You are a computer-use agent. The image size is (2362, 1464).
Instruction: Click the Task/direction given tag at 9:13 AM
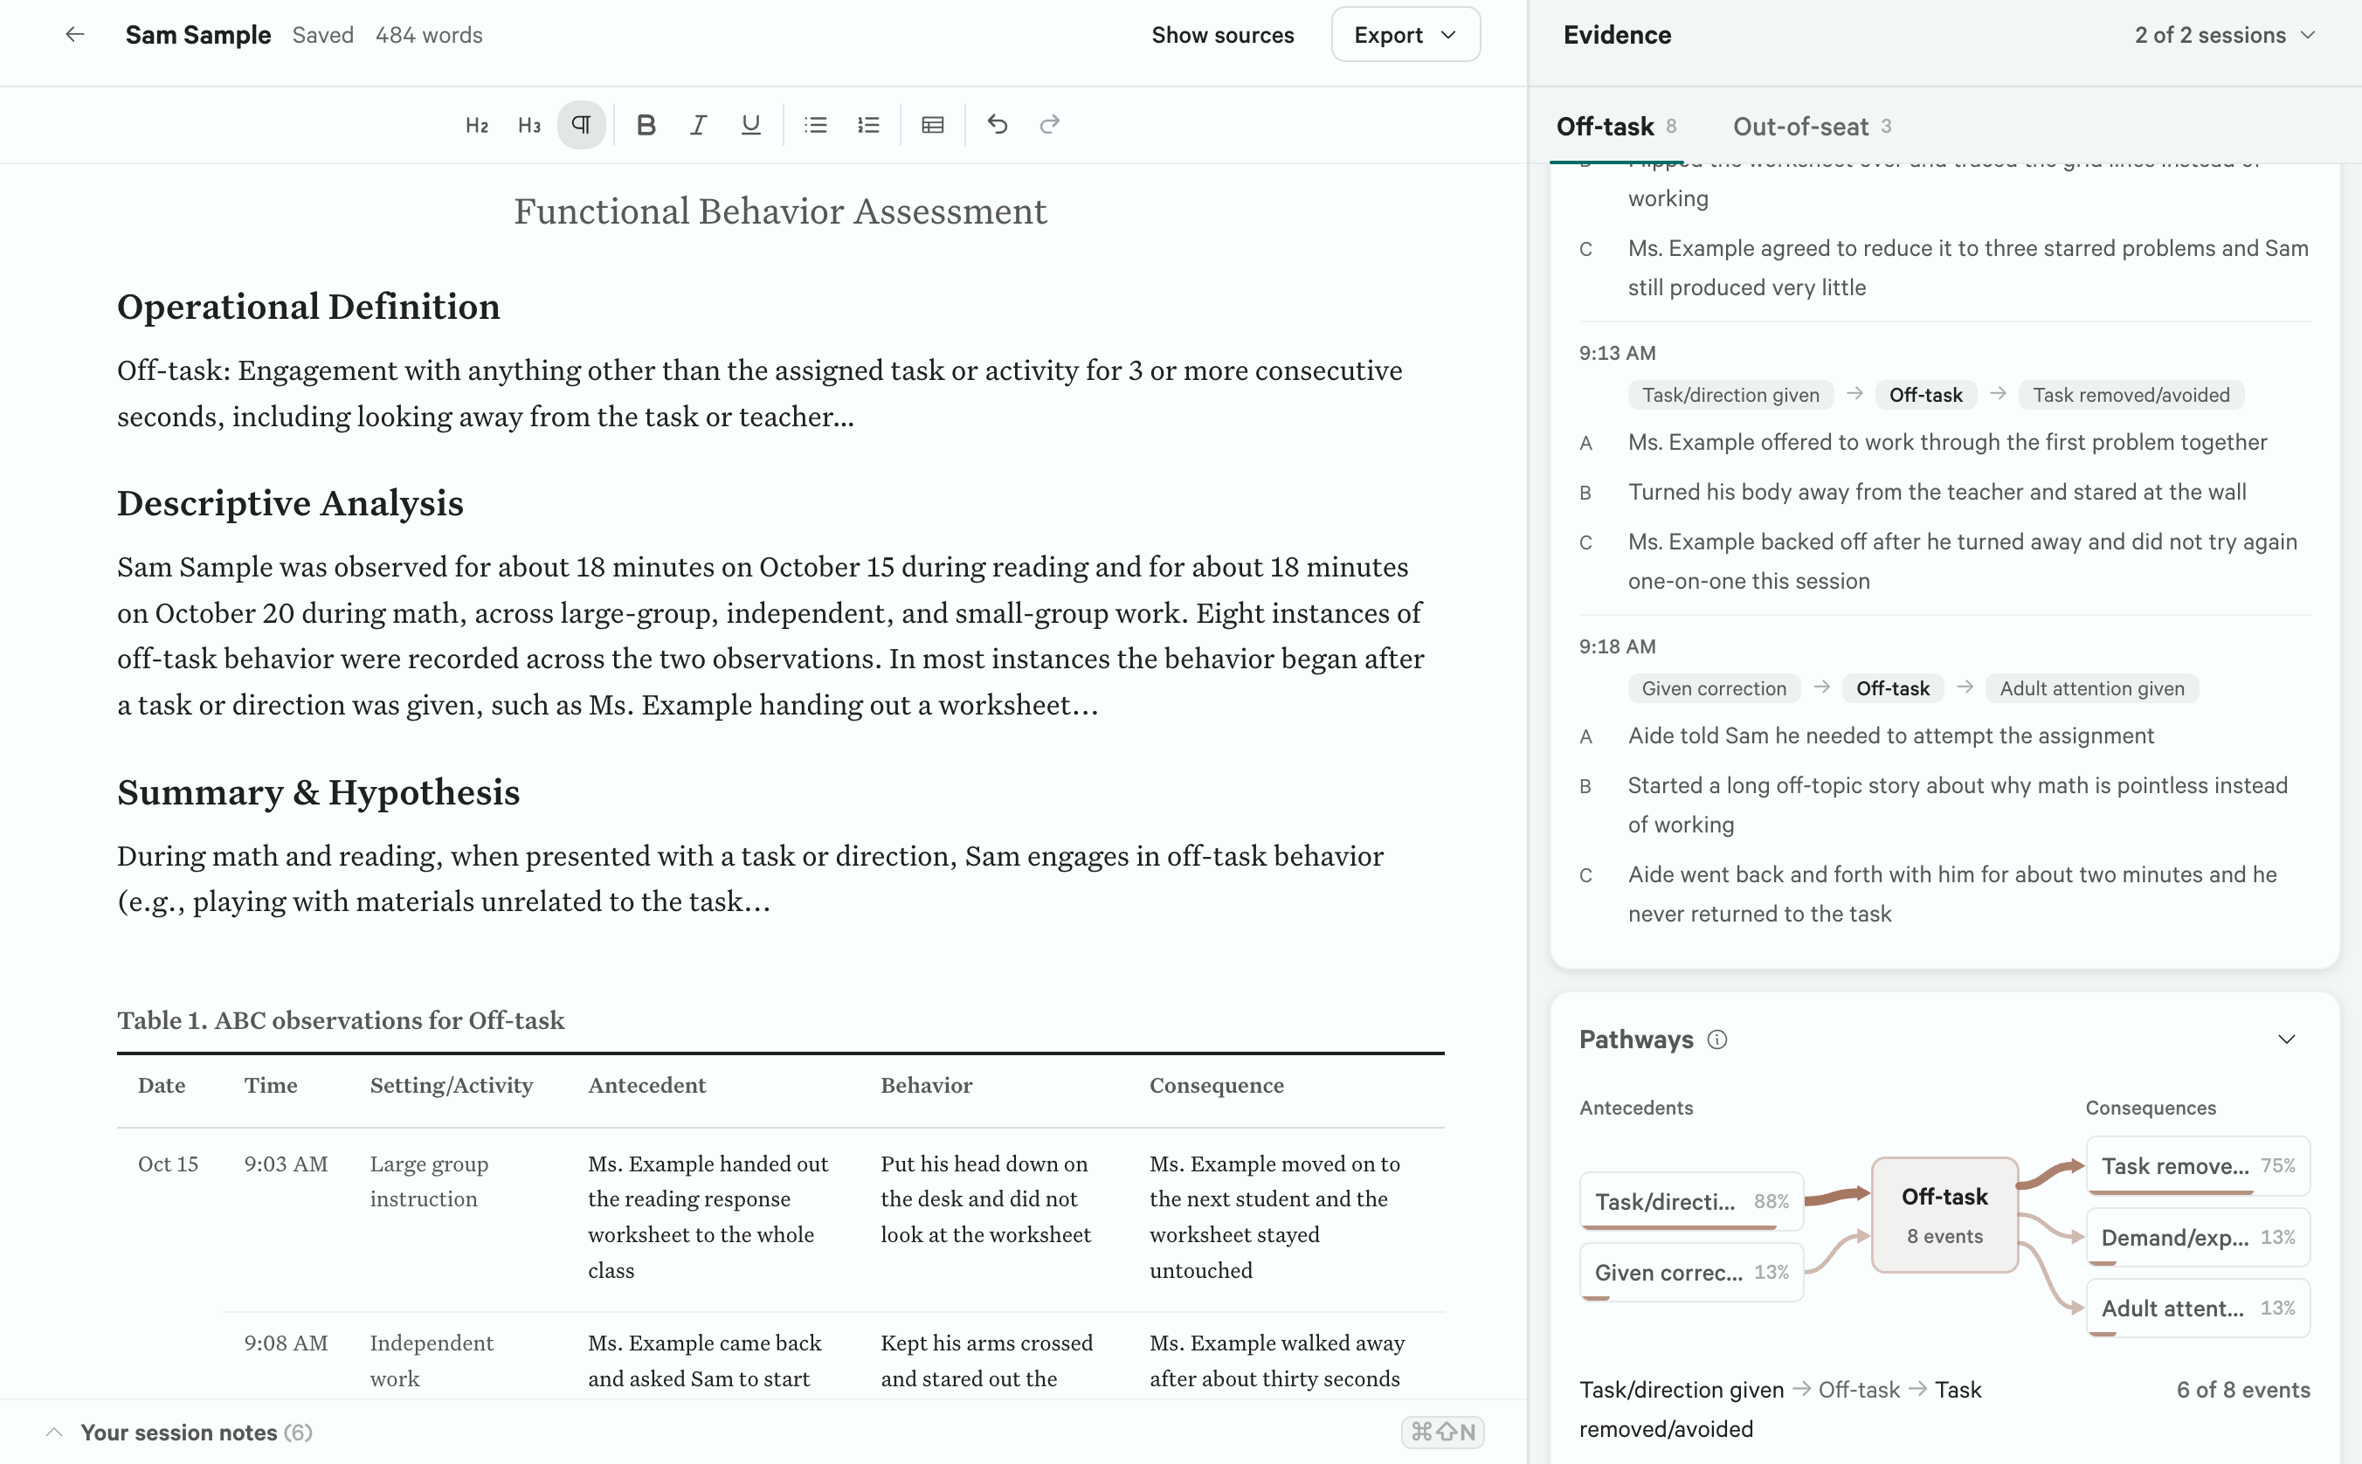tap(1730, 394)
